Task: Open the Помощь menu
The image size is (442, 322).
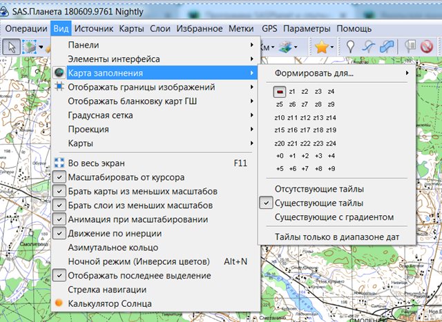Action: point(354,28)
